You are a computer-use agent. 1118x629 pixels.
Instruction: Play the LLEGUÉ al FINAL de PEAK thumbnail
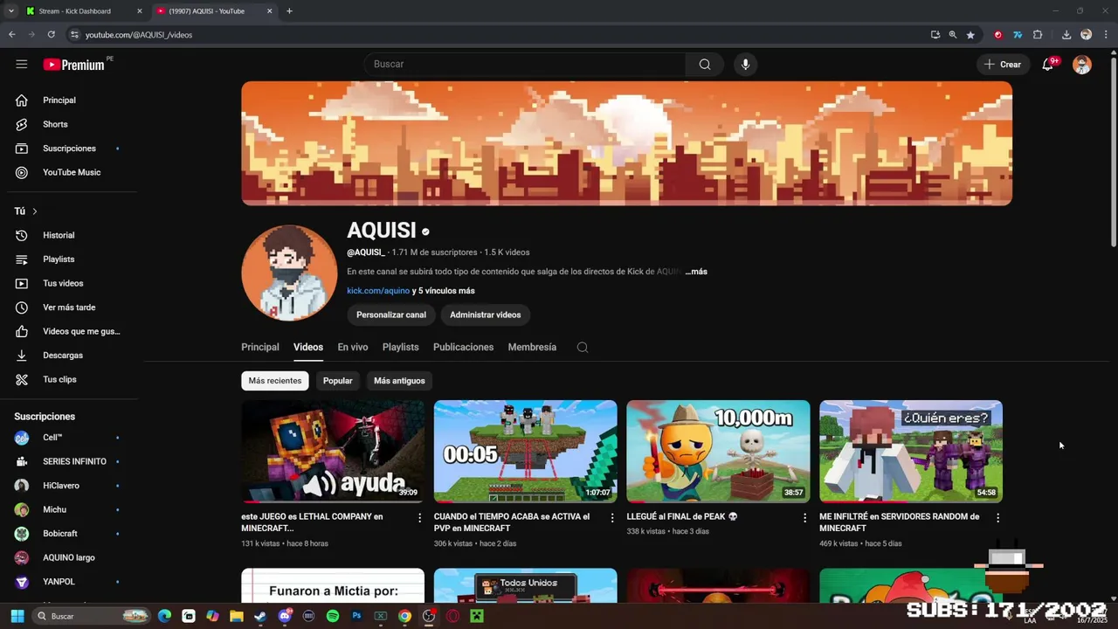click(718, 452)
